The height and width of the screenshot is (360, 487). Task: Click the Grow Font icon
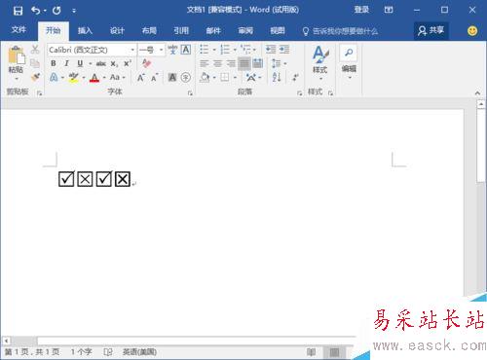pyautogui.click(x=140, y=78)
